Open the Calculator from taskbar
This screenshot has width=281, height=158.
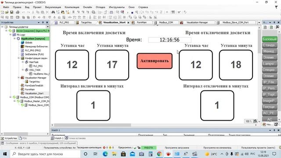click(150, 154)
